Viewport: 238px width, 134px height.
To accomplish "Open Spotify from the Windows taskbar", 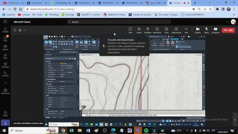I will point(146,131).
